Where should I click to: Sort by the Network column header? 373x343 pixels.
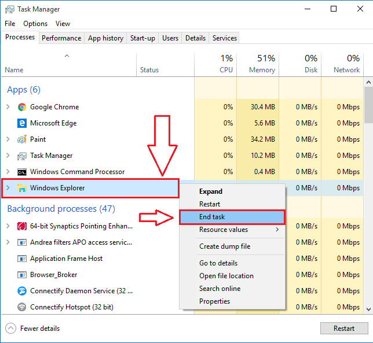point(342,65)
